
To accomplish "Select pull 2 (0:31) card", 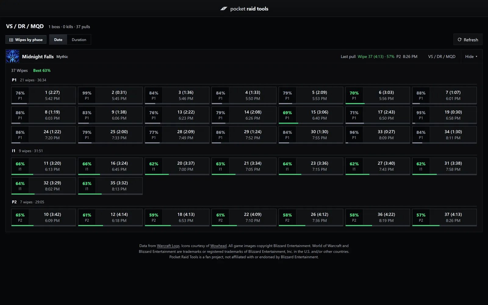I will 110,95.
